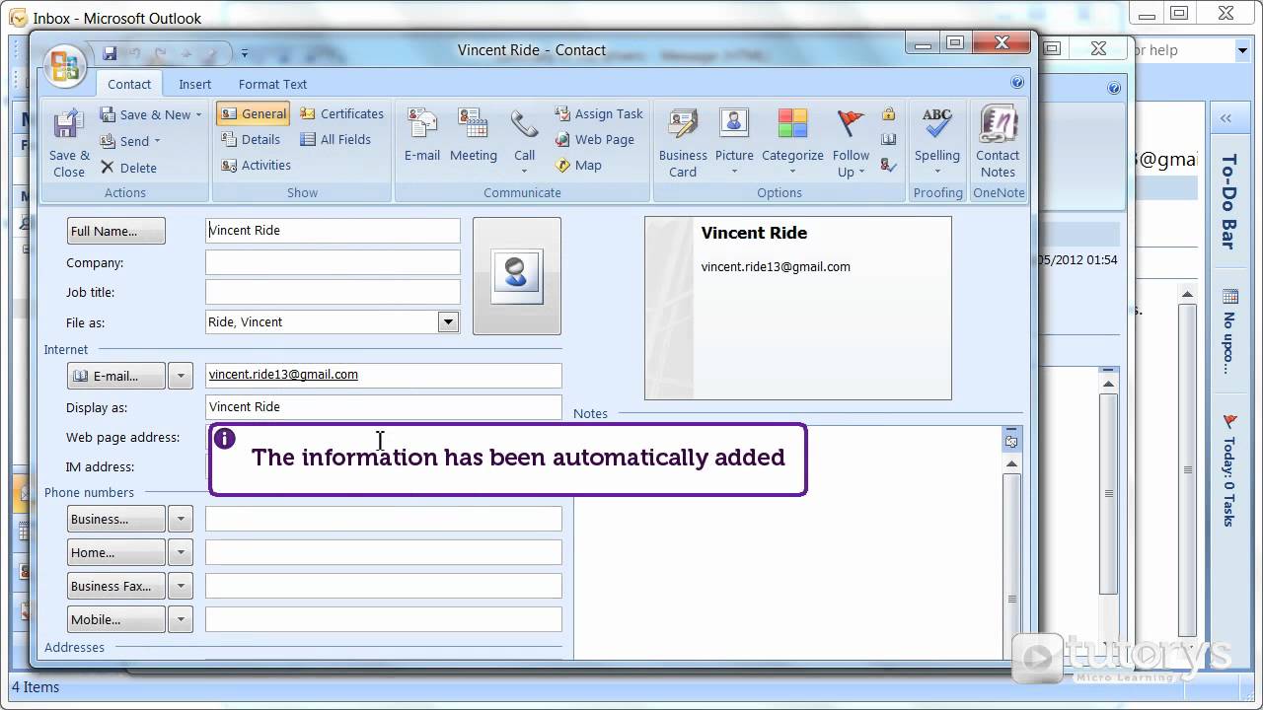Image resolution: width=1263 pixels, height=710 pixels.
Task: Click the Full Name input field
Action: click(333, 231)
